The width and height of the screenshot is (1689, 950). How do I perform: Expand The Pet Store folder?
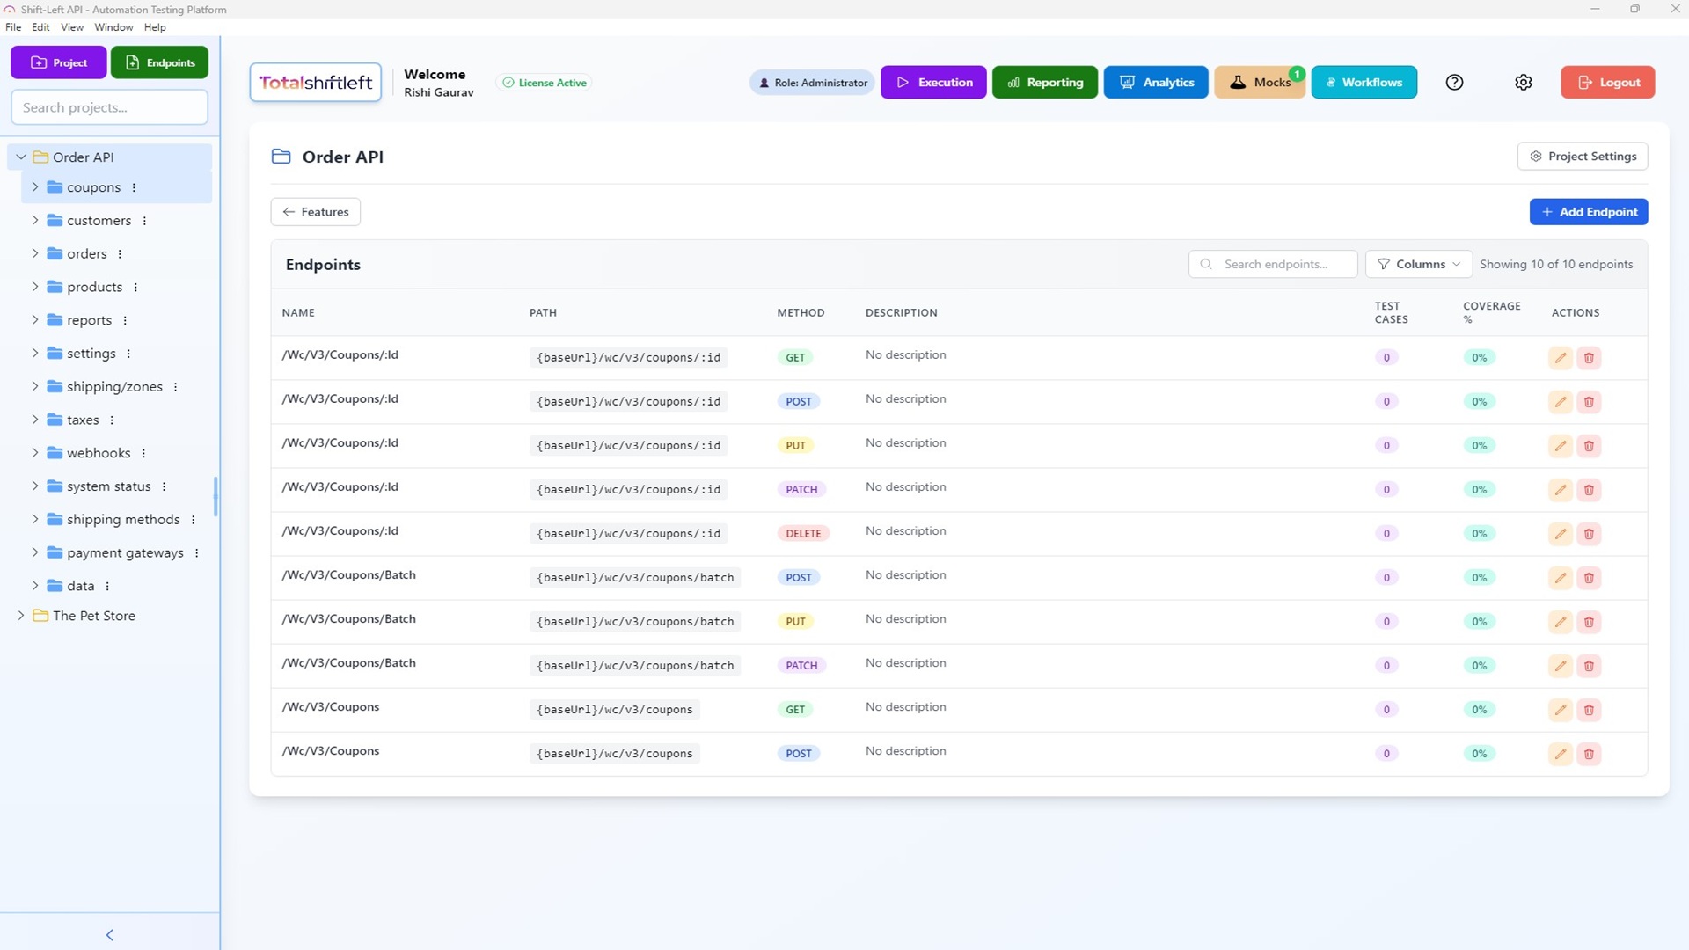click(x=21, y=616)
